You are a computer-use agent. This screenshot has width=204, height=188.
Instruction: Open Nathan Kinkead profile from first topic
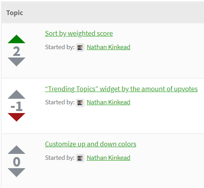tap(109, 47)
